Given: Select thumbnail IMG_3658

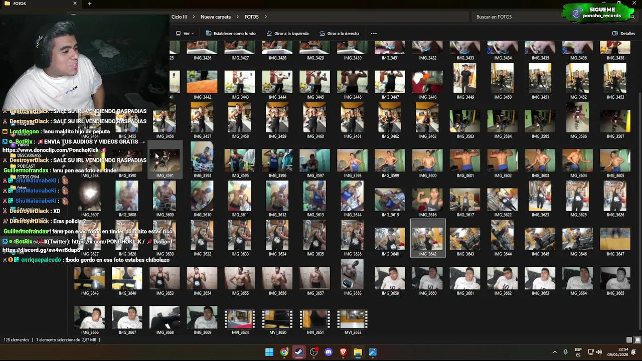Looking at the screenshot, I should pyautogui.click(x=353, y=275).
